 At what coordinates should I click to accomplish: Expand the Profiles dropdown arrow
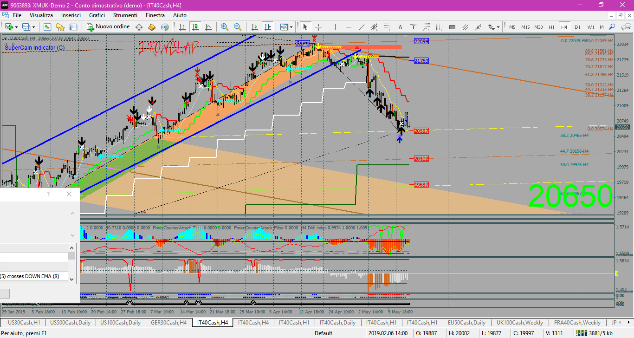click(x=34, y=27)
